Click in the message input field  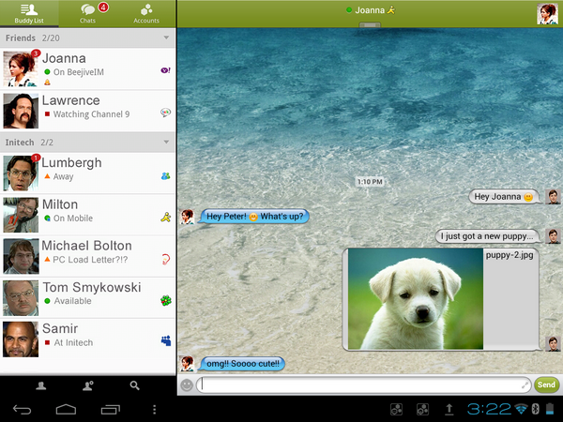point(363,385)
